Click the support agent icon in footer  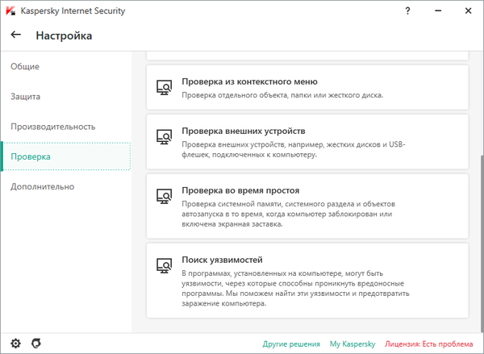[35, 344]
